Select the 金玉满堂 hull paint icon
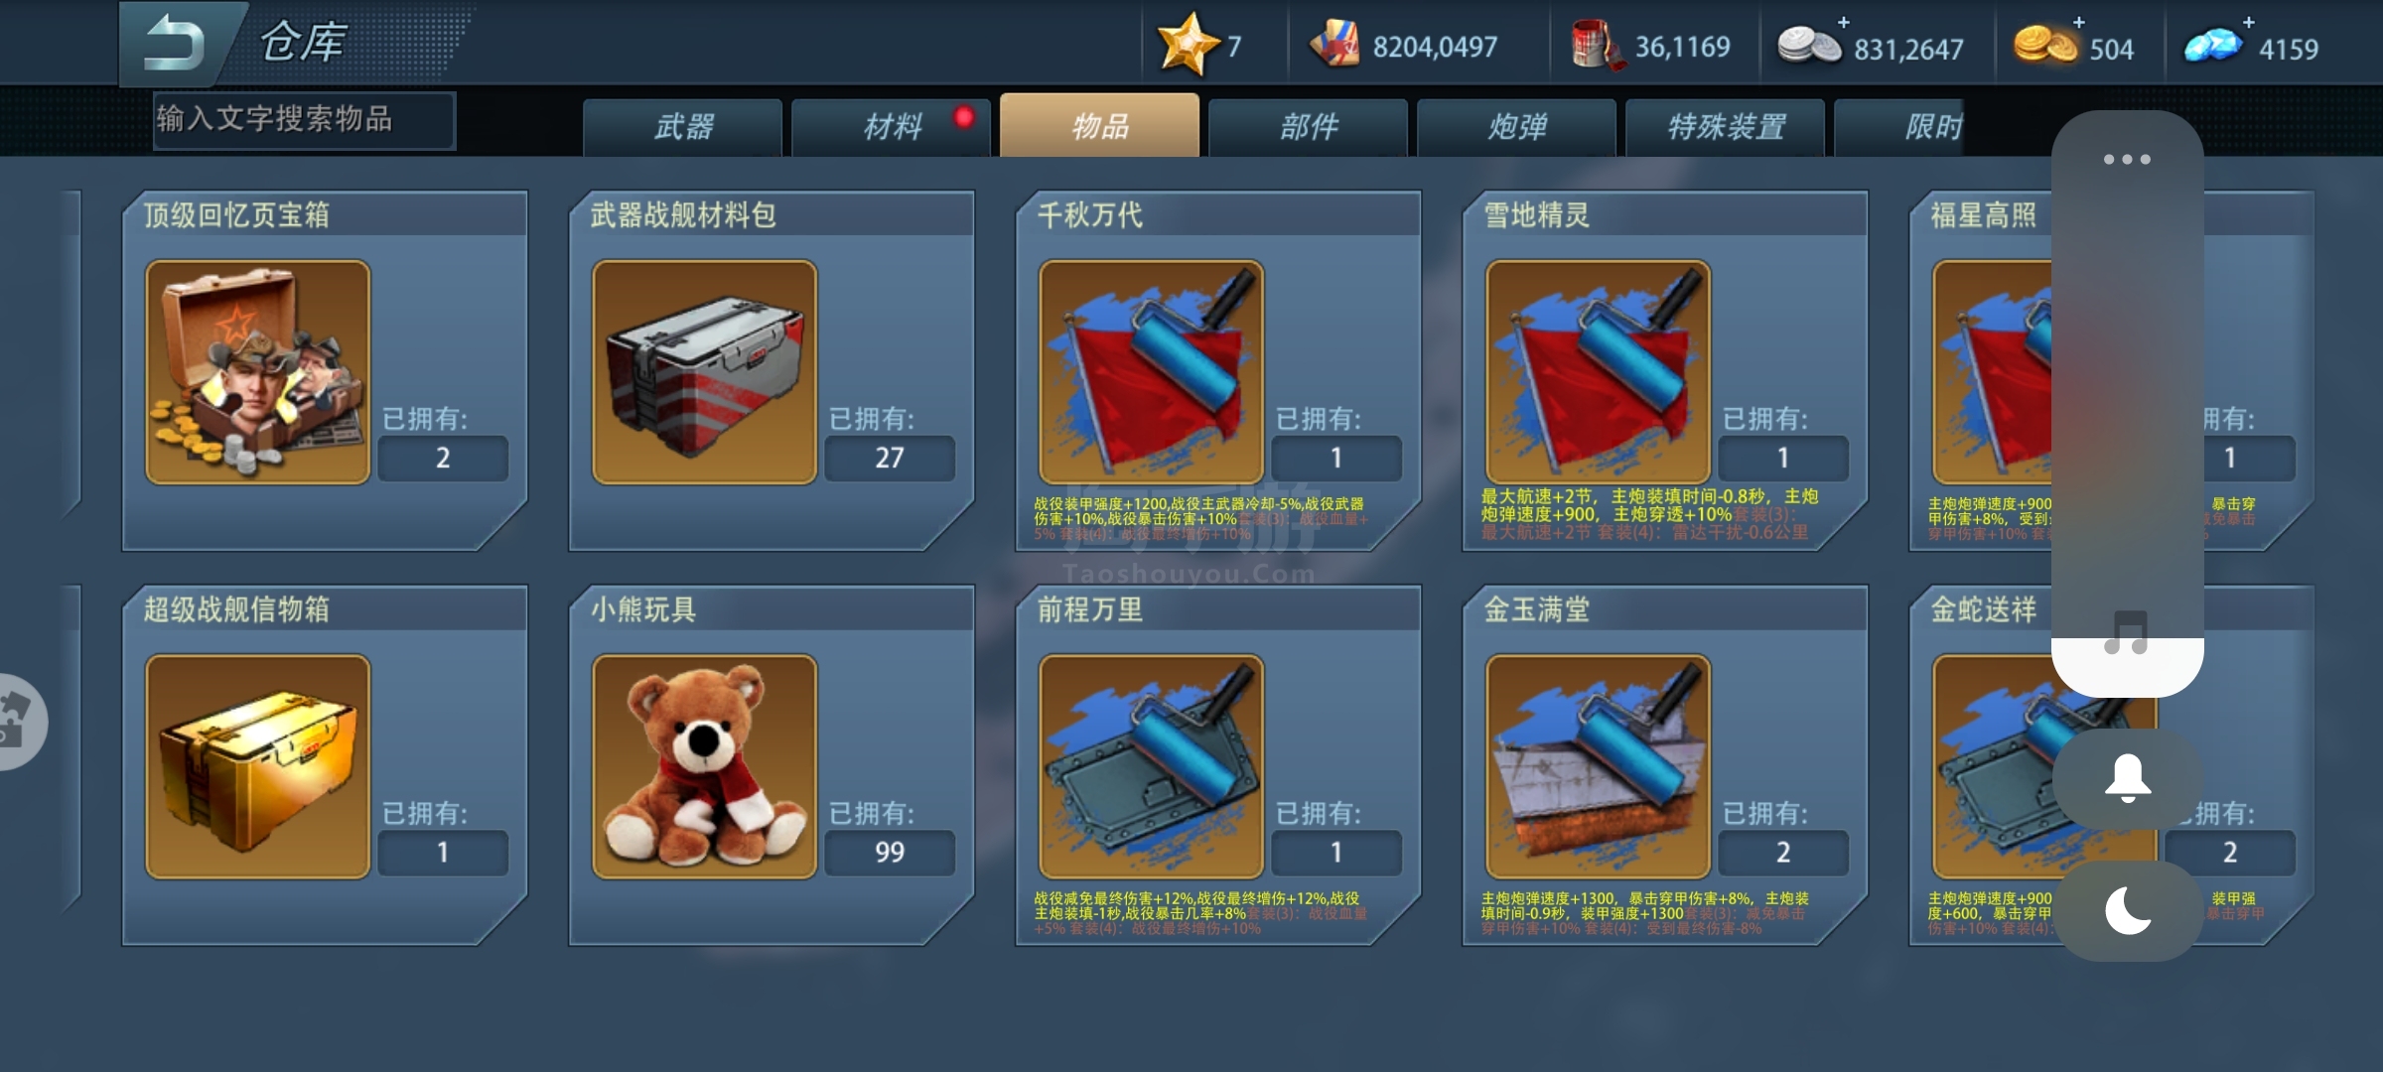This screenshot has height=1072, width=2383. [1599, 766]
